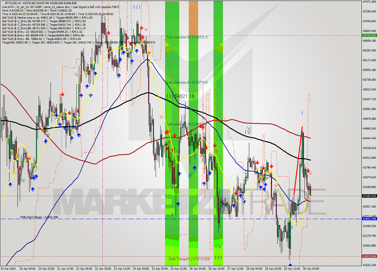Click the green 66715.601 price tag

(x=369, y=35)
